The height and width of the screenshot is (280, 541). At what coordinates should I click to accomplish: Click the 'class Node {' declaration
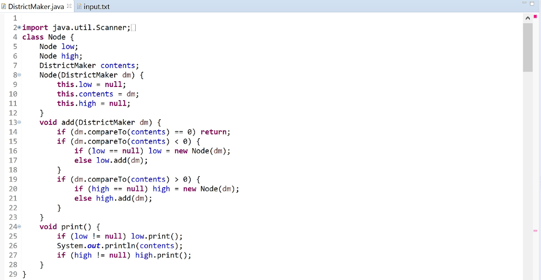[x=48, y=37]
